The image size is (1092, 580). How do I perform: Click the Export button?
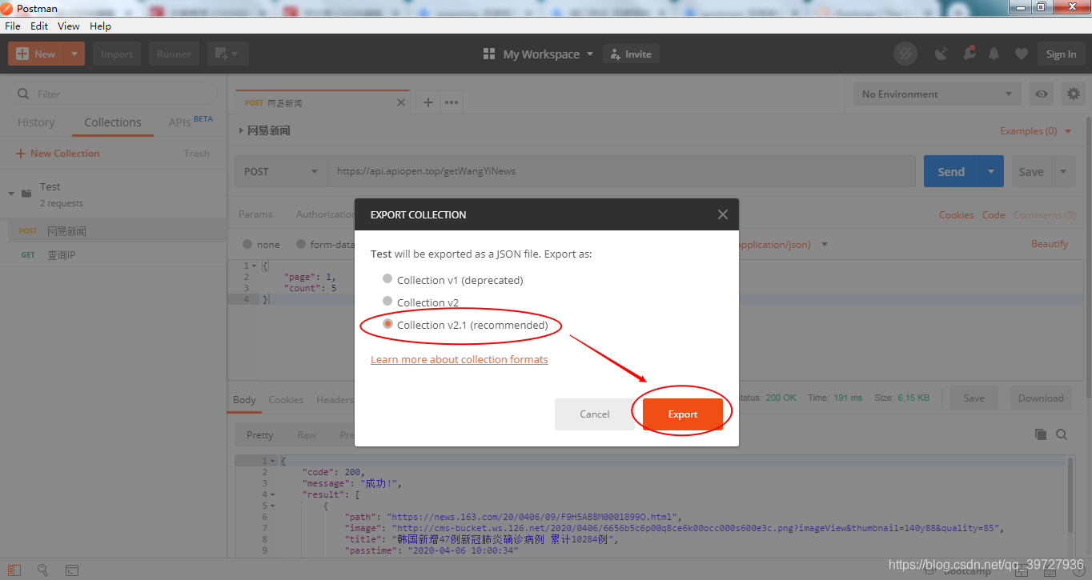[683, 414]
